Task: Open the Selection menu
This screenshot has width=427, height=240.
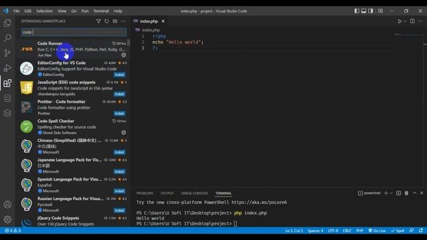Action: pyautogui.click(x=45, y=11)
